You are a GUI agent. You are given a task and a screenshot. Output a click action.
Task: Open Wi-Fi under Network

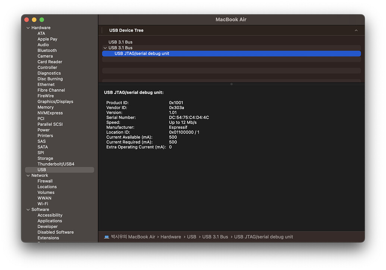point(43,204)
